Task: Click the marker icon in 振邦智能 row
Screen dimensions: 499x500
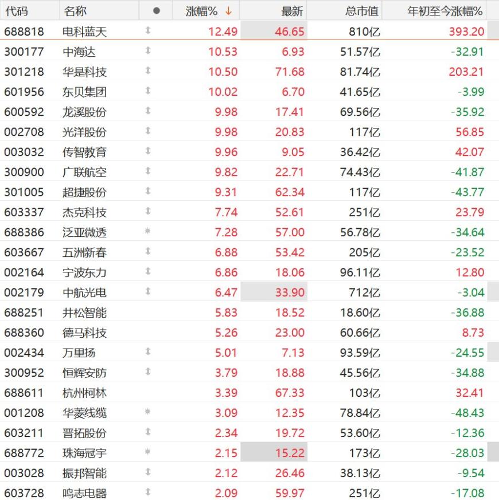Action: [148, 472]
